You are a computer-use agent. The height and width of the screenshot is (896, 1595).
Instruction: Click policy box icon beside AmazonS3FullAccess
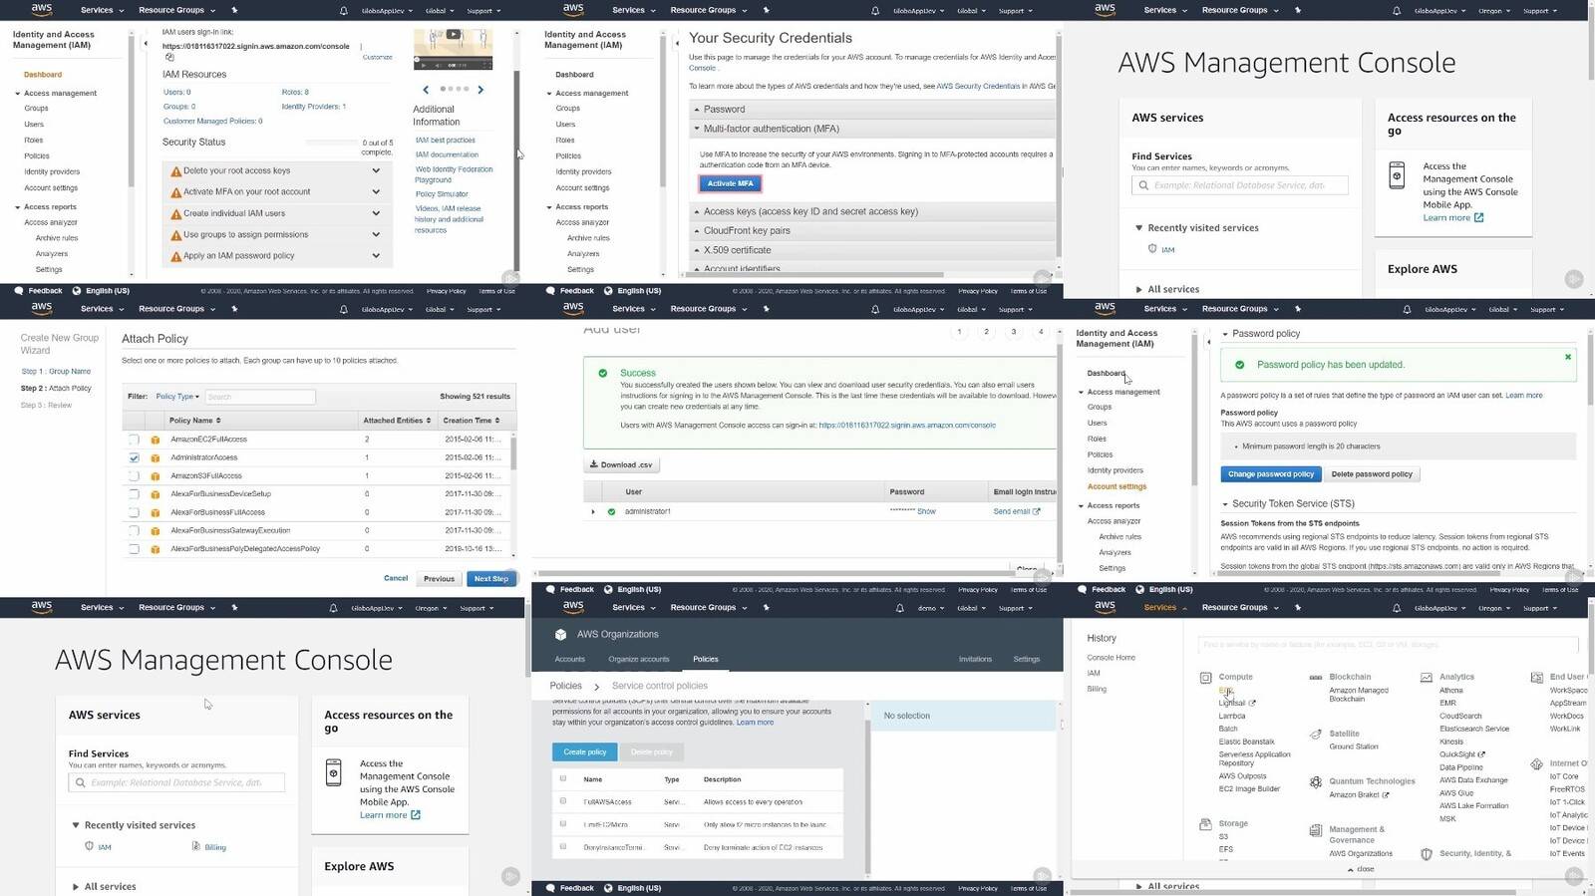(x=155, y=476)
